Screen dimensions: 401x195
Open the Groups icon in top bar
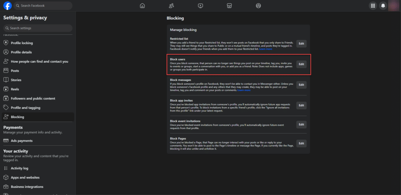click(x=258, y=5)
